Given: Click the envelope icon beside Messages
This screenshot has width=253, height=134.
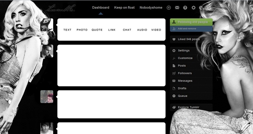Looking at the screenshot, I should click(174, 81).
